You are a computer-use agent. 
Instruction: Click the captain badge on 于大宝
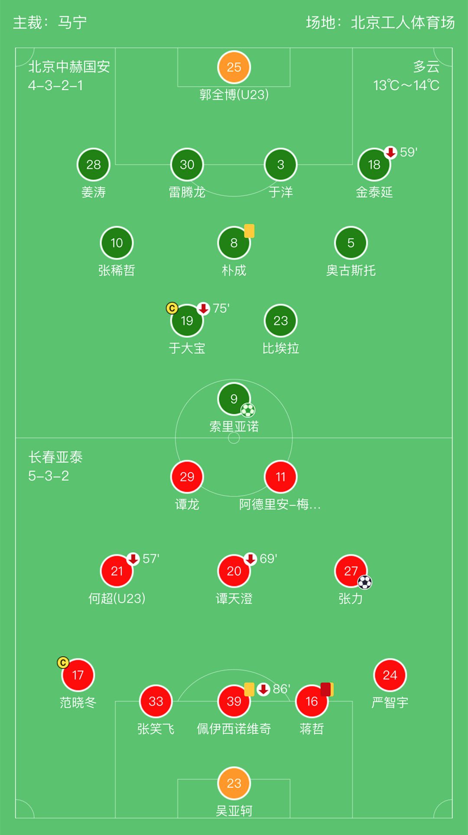pyautogui.click(x=172, y=308)
